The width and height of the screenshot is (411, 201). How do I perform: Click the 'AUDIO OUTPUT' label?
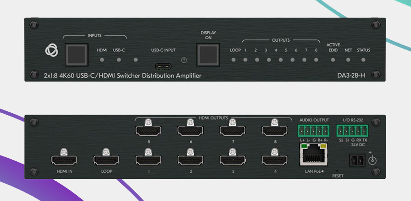pos(314,120)
